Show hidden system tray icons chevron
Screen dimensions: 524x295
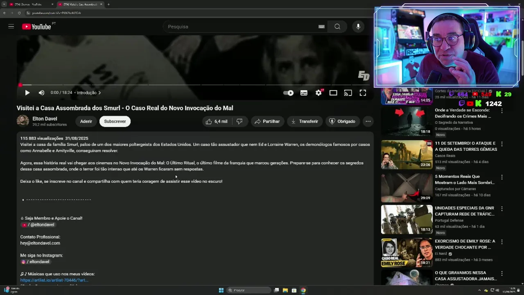coord(479,290)
